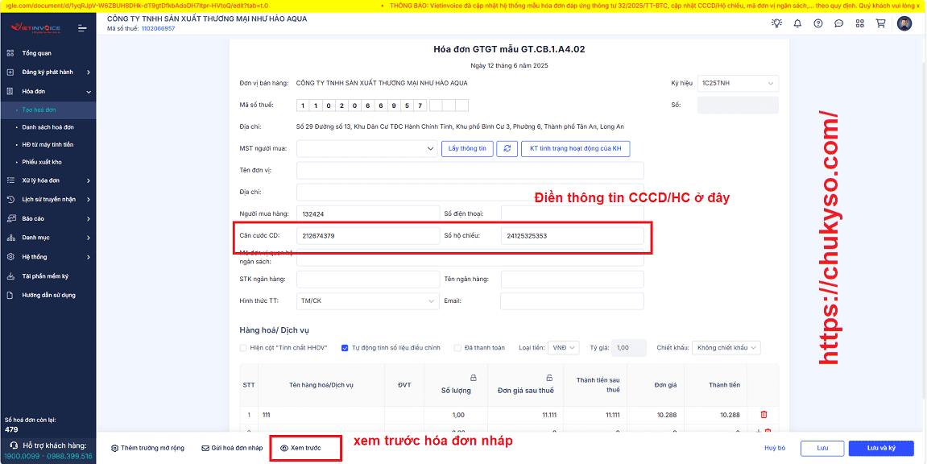Click the hotline 1900.0099 - 0988.399.516

(x=48, y=456)
